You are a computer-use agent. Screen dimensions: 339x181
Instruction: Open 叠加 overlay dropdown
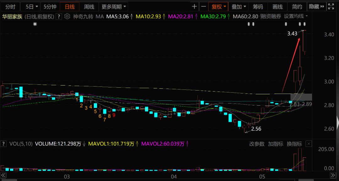239,7
